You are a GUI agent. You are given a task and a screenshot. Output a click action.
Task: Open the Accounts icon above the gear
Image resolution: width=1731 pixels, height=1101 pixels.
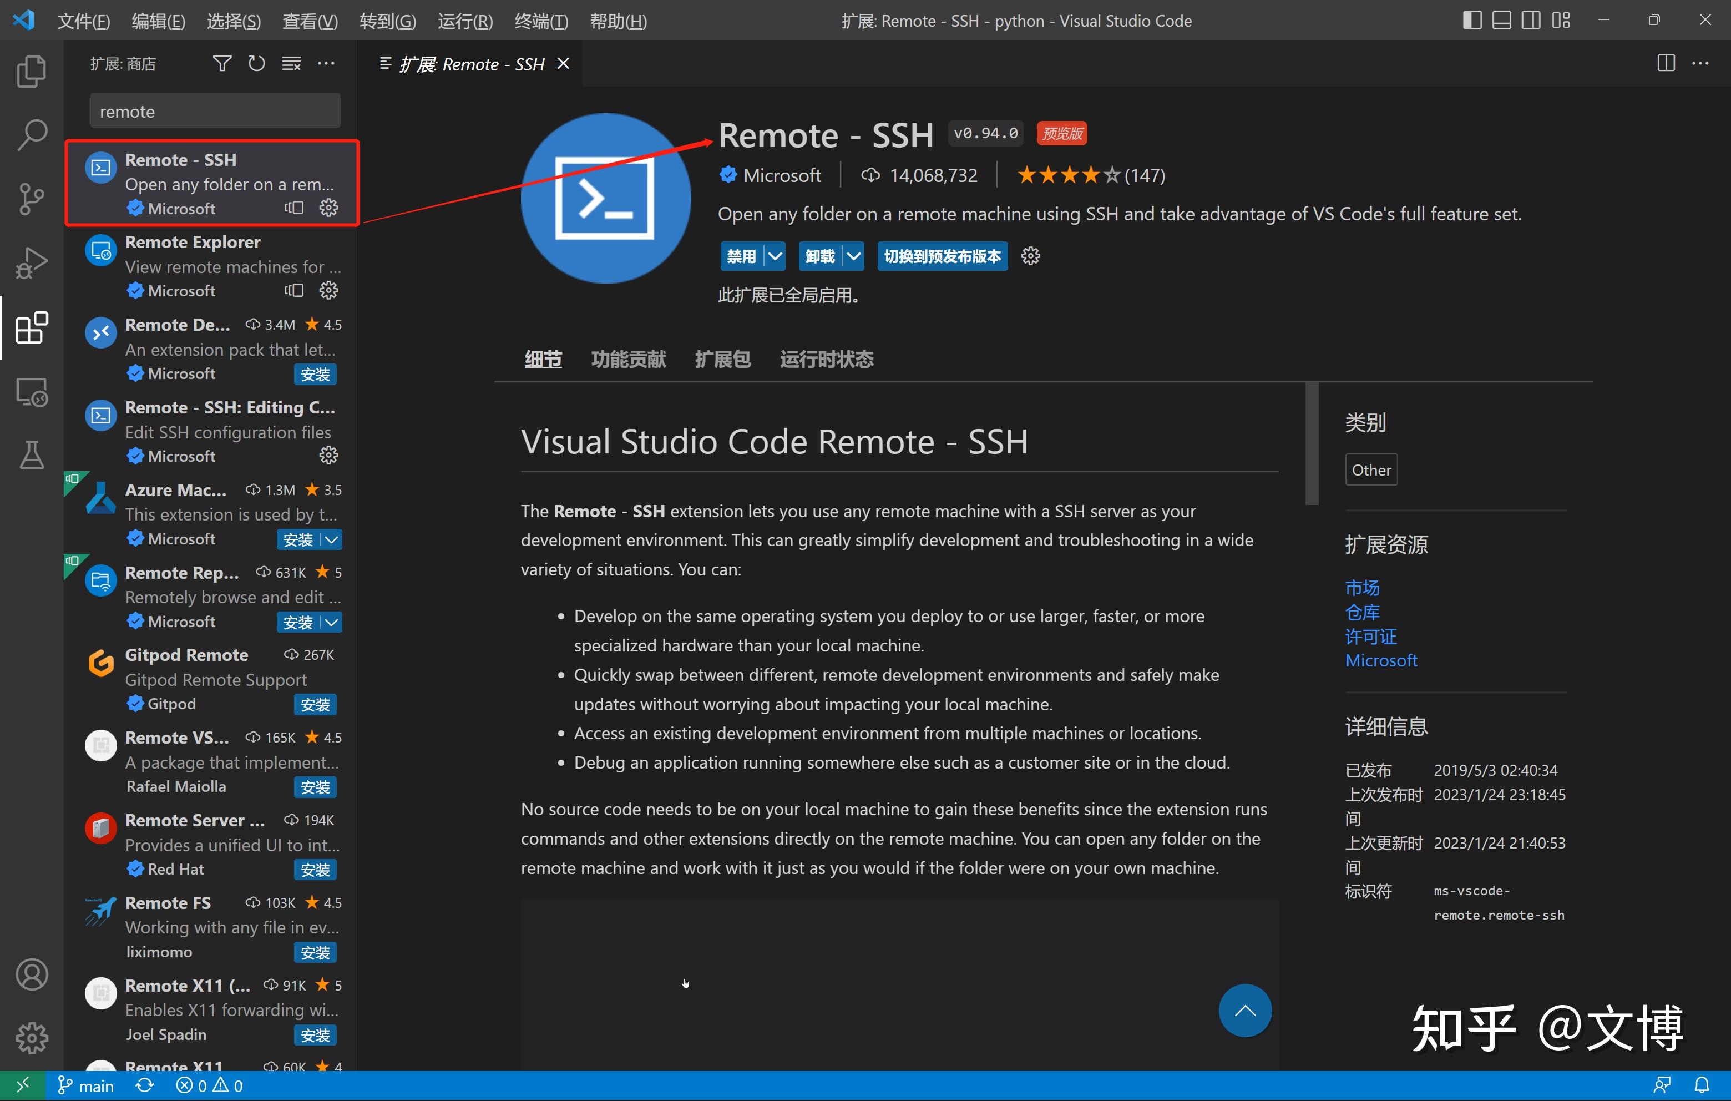pyautogui.click(x=31, y=974)
